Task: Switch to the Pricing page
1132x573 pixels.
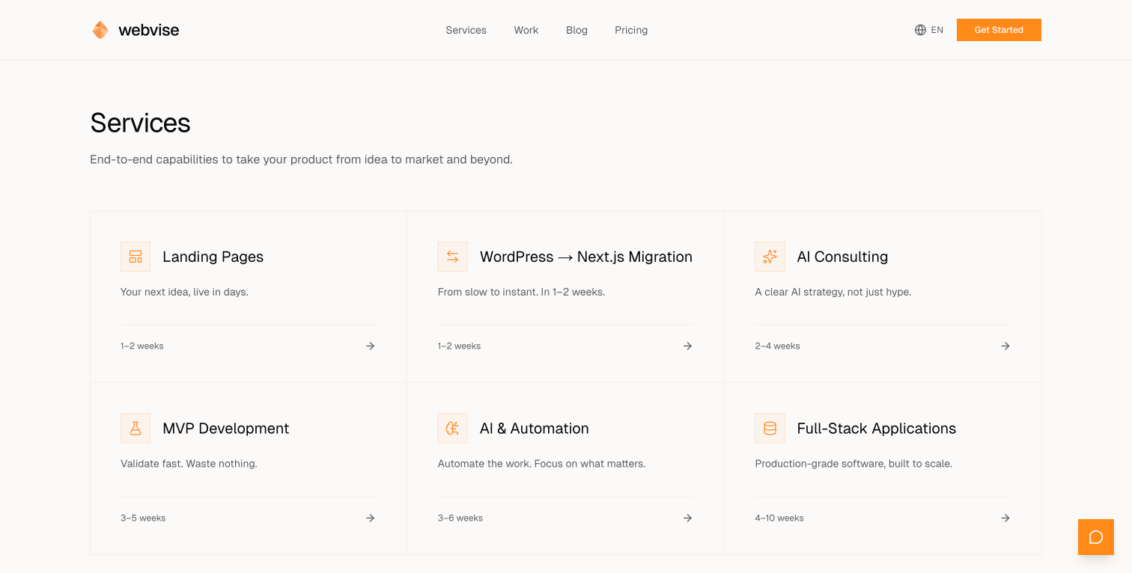Action: [x=631, y=30]
